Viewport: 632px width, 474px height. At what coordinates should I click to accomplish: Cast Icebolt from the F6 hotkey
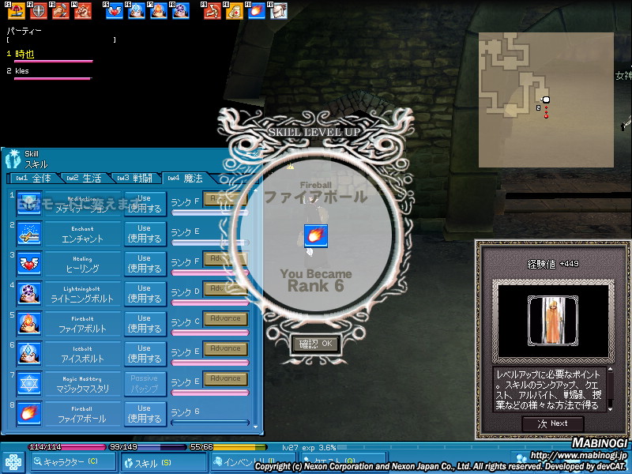point(137,11)
